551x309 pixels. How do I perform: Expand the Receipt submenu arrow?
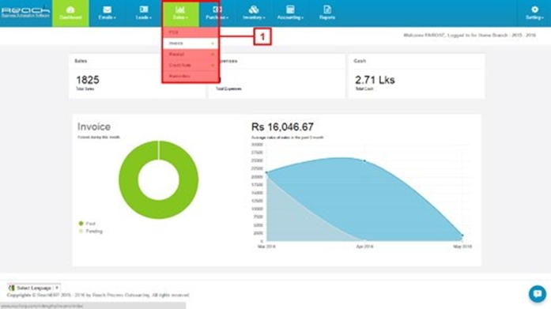[213, 55]
